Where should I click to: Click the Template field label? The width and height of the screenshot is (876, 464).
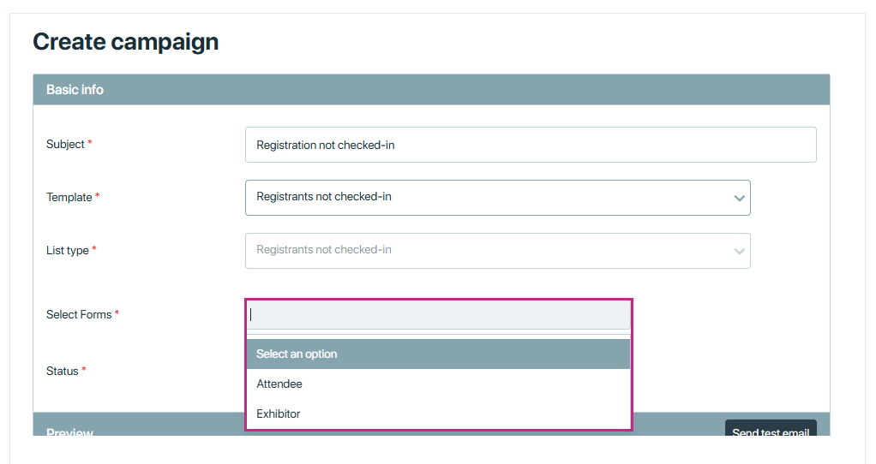69,197
